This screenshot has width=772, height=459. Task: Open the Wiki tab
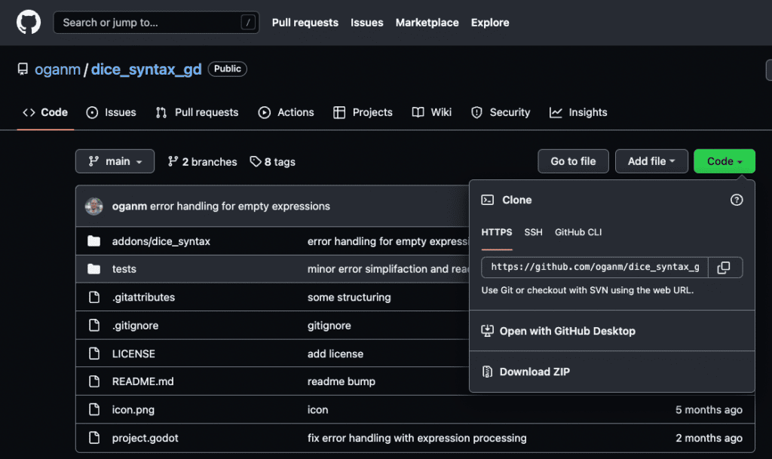tap(432, 112)
